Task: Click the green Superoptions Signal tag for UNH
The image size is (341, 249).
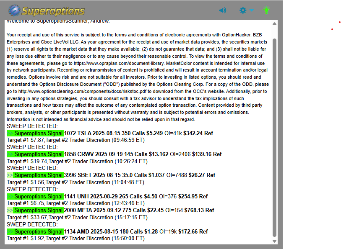Action: point(35,196)
